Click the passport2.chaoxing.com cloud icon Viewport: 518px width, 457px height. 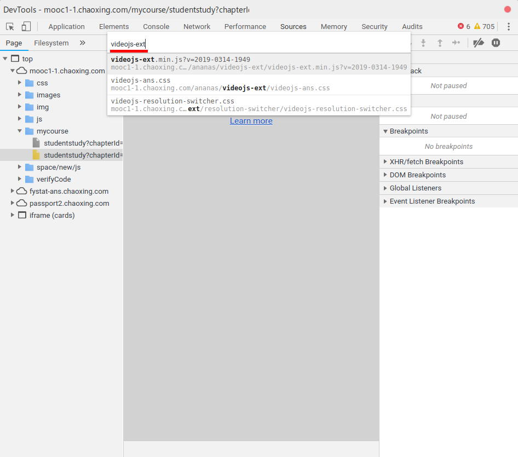pyautogui.click(x=22, y=203)
